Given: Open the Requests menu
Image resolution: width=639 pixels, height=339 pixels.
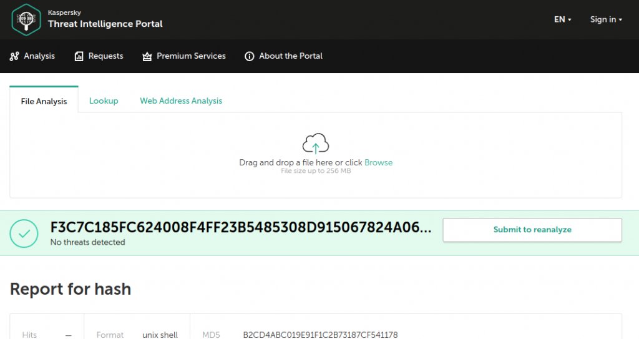Looking at the screenshot, I should tap(105, 56).
